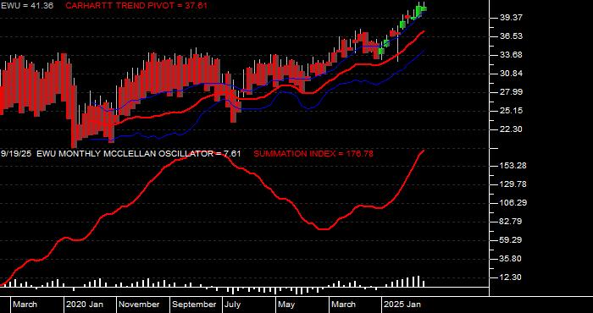The width and height of the screenshot is (593, 313).
Task: Click the 59.29 summation axis value
Action: coord(510,240)
